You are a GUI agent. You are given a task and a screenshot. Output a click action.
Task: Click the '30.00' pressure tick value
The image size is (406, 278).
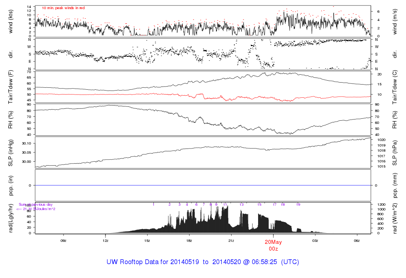coord(27,162)
